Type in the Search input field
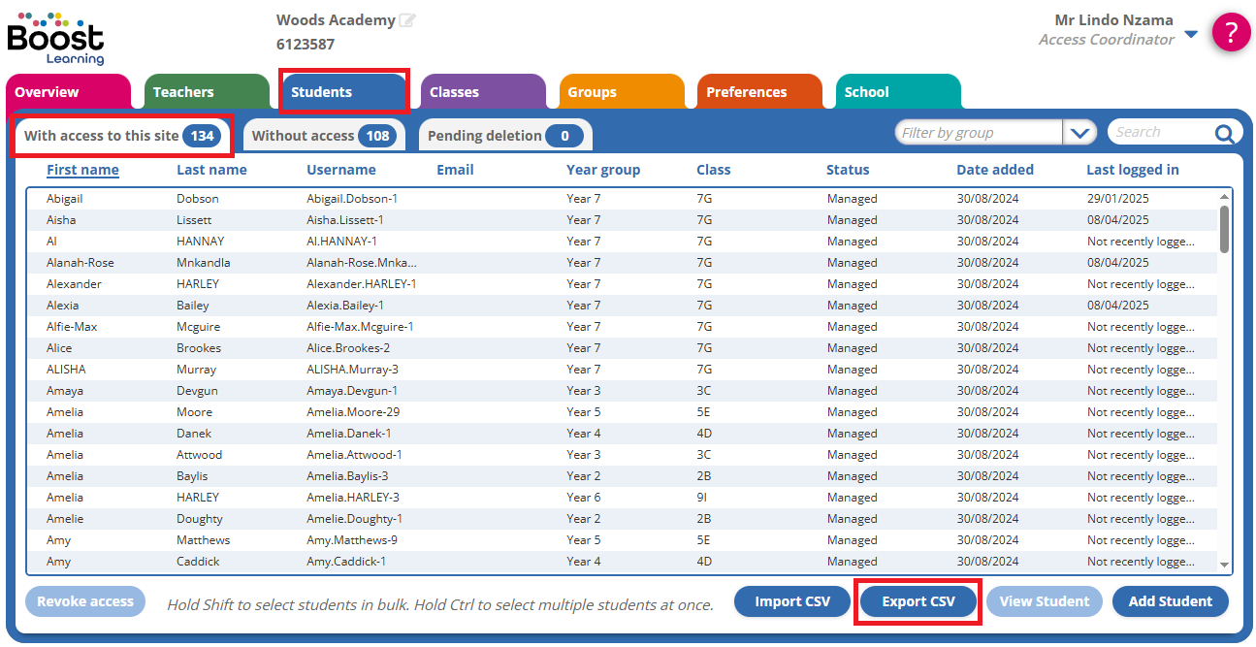Image resolution: width=1256 pixels, height=647 pixels. (x=1159, y=133)
